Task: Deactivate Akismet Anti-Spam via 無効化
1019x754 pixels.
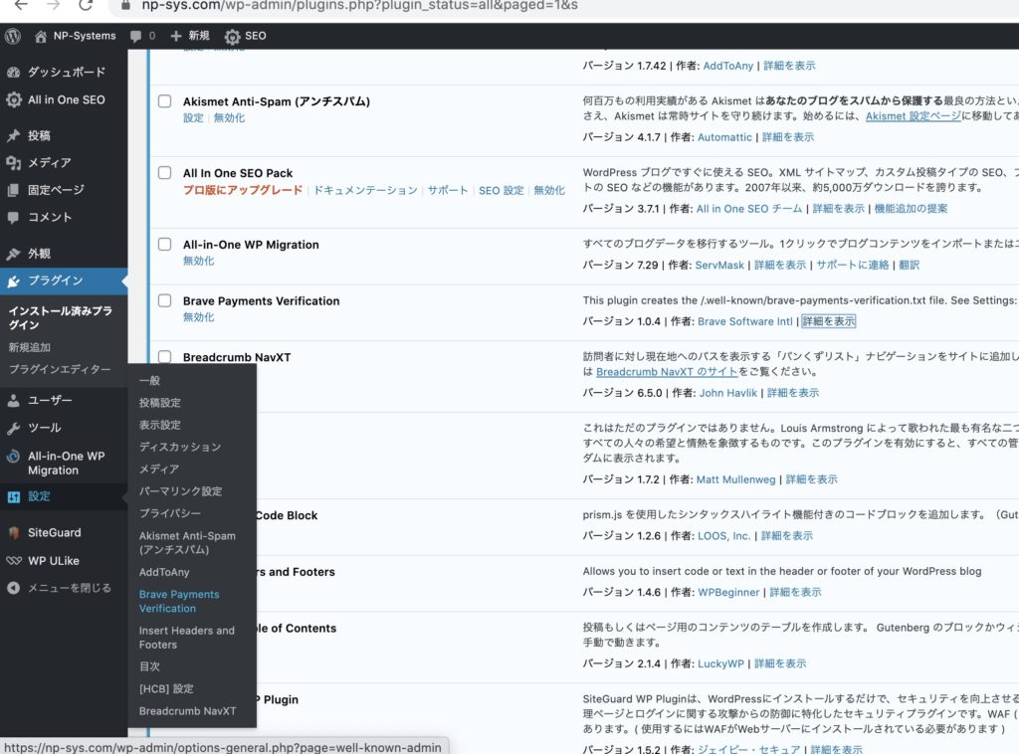Action: tap(230, 117)
